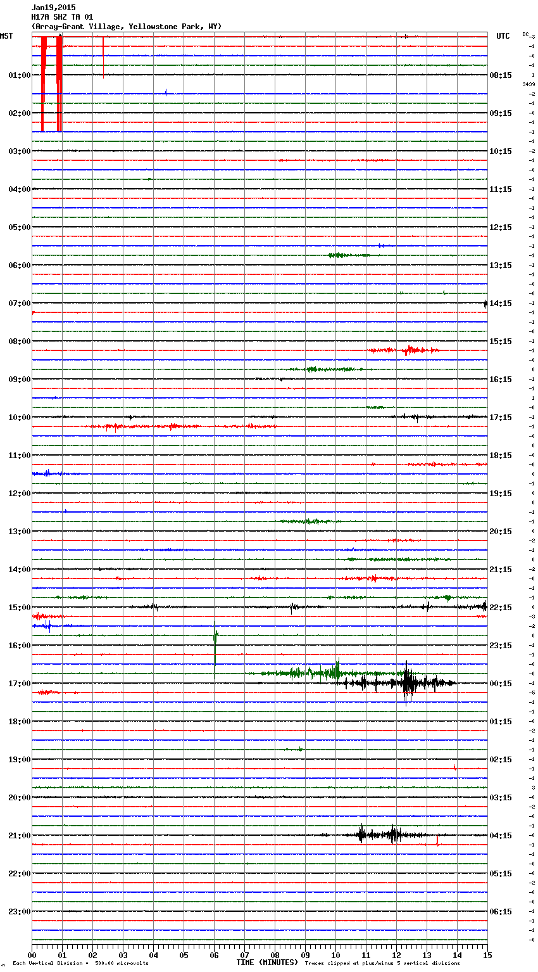Click the DC column header
The height and width of the screenshot is (972, 538).
(x=525, y=34)
